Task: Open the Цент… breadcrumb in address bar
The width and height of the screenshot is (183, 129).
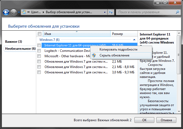Action: 36,12
